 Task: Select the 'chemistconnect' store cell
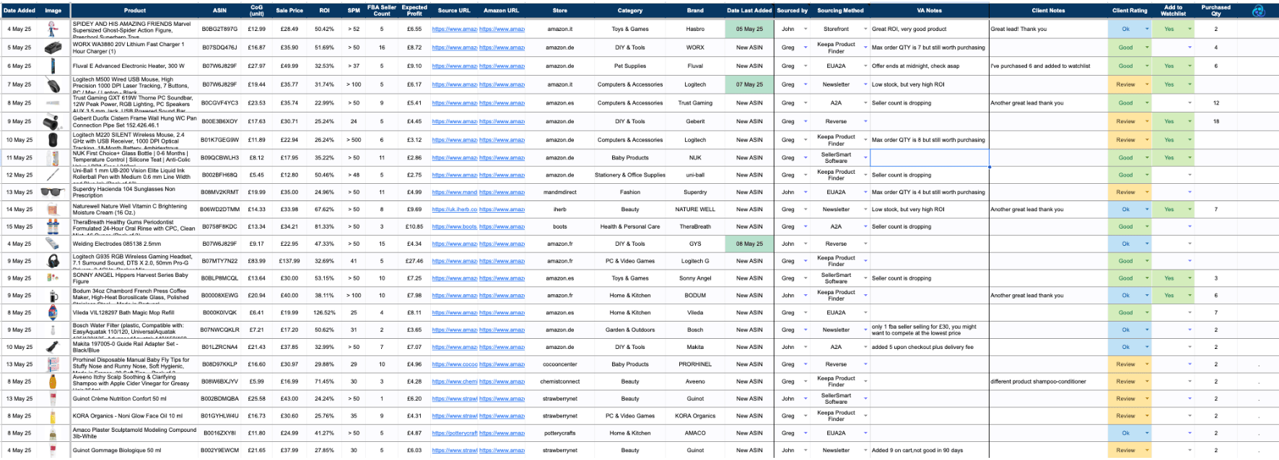coord(560,382)
